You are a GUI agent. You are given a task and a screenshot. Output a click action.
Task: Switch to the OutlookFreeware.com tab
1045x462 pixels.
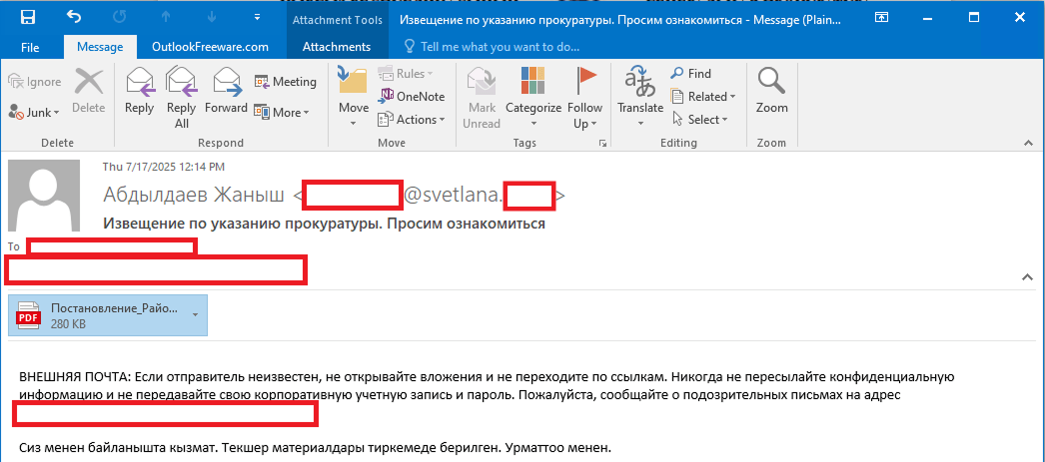(210, 47)
